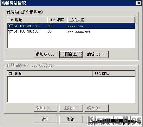
Task: Click the IP 61.188.39.185 in the highlighted row
Action: 26,26
